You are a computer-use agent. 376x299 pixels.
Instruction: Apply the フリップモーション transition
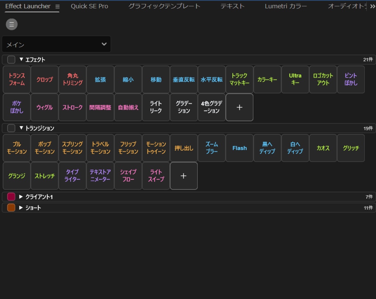128,148
